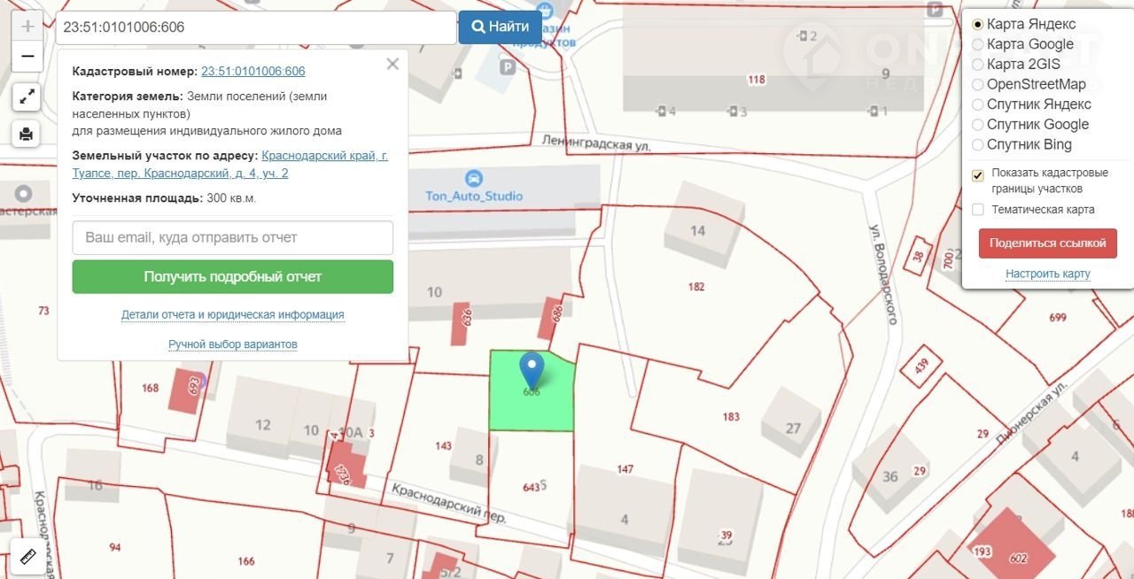Click the Поделиться ссылкой red button

1047,243
